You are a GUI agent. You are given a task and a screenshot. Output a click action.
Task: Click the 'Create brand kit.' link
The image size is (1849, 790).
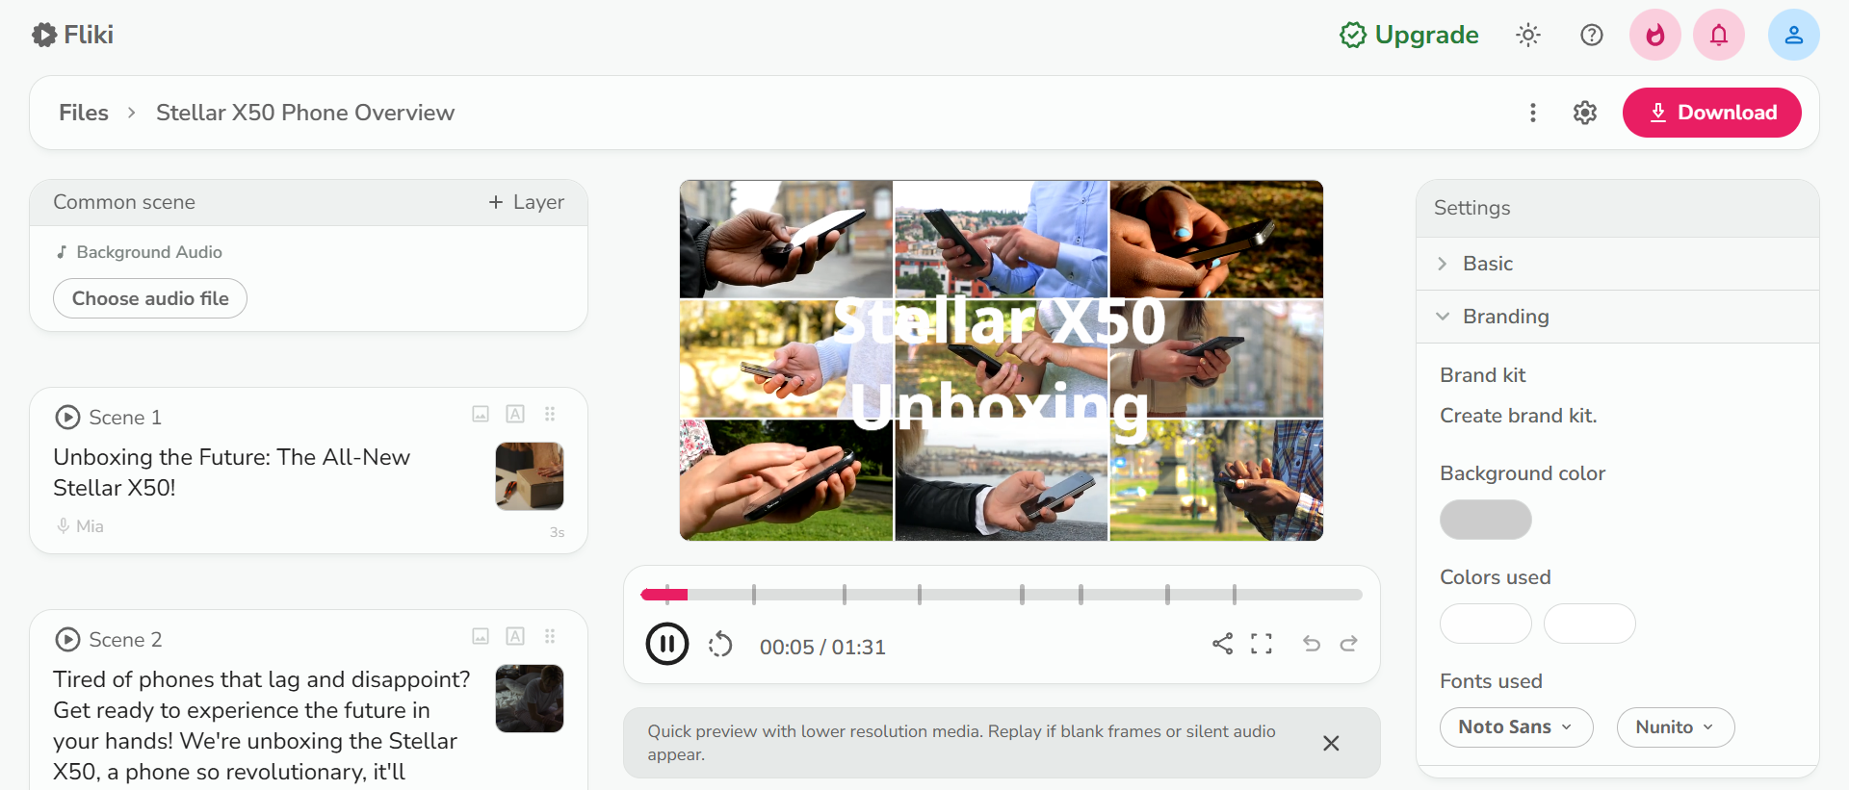tap(1519, 416)
